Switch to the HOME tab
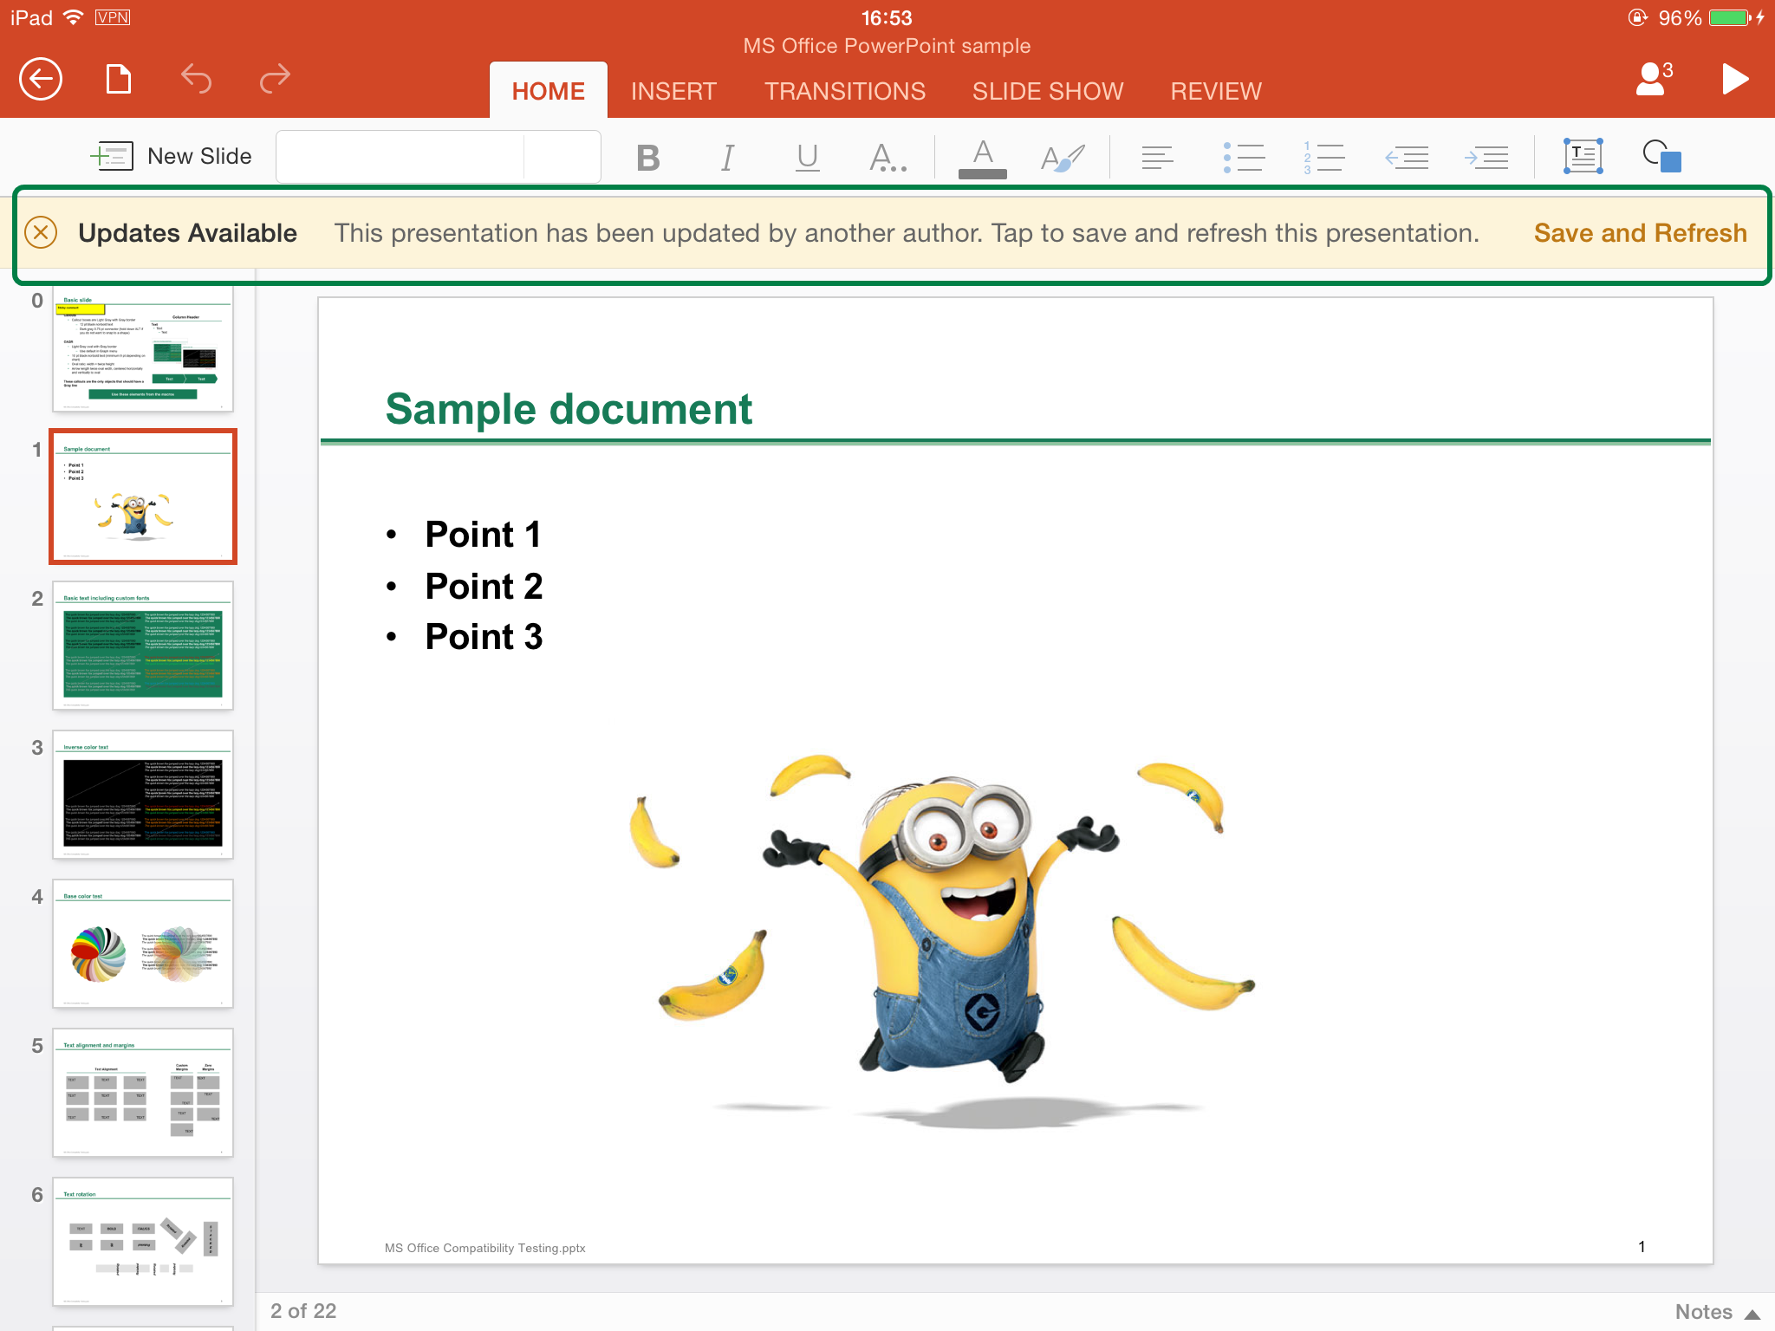Screen dimensions: 1775x1331 [549, 91]
